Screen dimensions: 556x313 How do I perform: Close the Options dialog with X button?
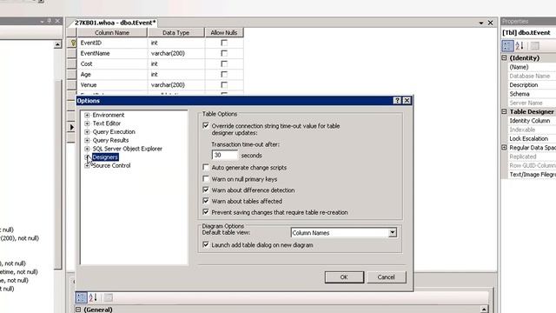407,101
